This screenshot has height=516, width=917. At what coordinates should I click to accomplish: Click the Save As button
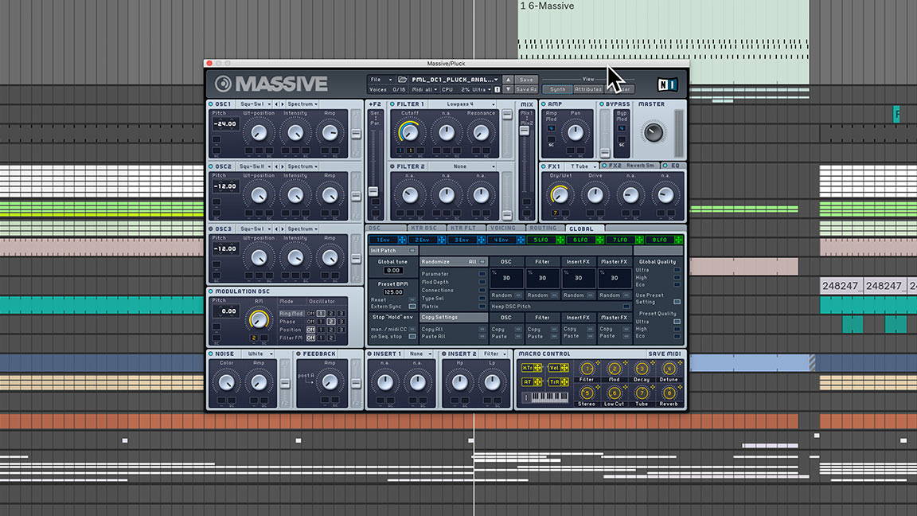(x=526, y=89)
